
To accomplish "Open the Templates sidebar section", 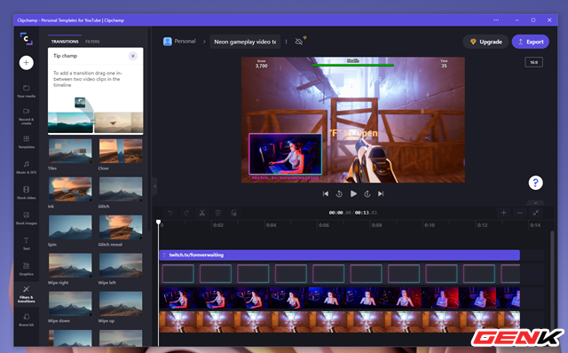I will pos(26,142).
